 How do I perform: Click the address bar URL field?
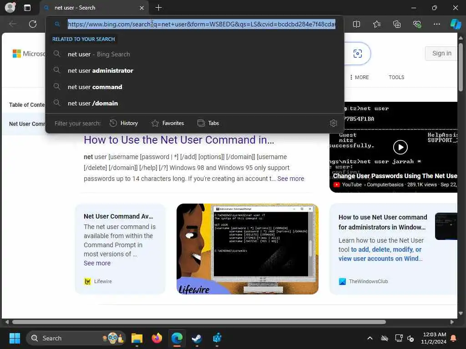click(x=202, y=24)
